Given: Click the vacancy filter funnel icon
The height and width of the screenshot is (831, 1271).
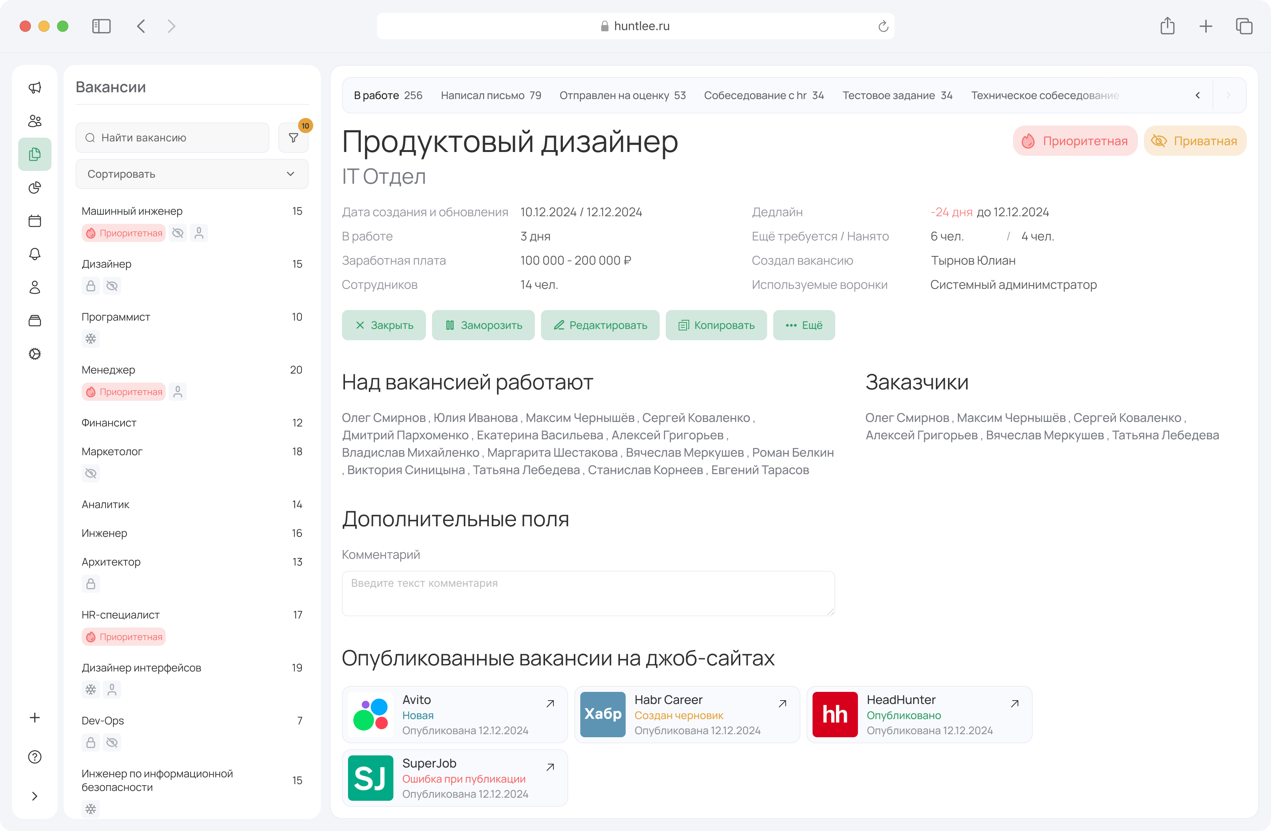Looking at the screenshot, I should tap(293, 138).
